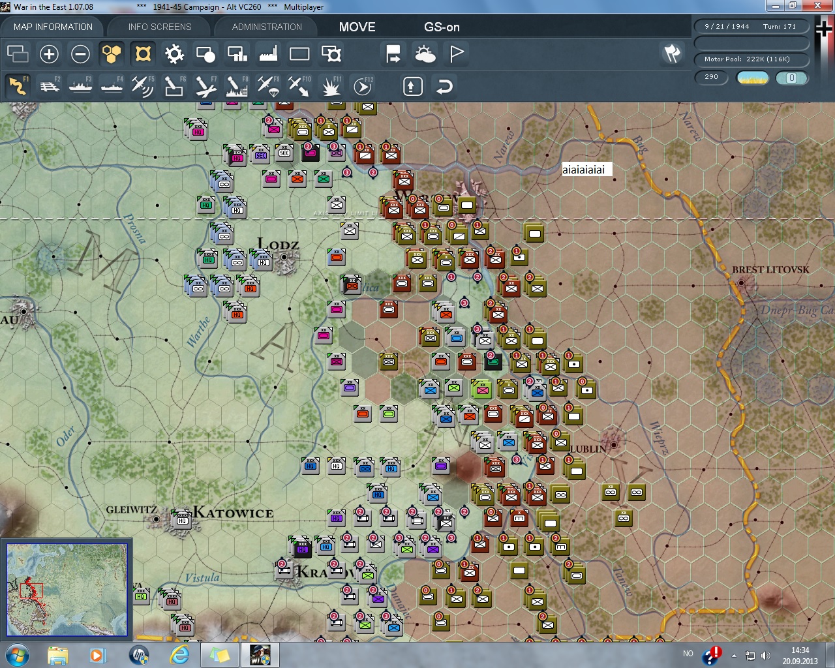Click the Axis cross side indicator
This screenshot has height=668, width=835.
824,29
